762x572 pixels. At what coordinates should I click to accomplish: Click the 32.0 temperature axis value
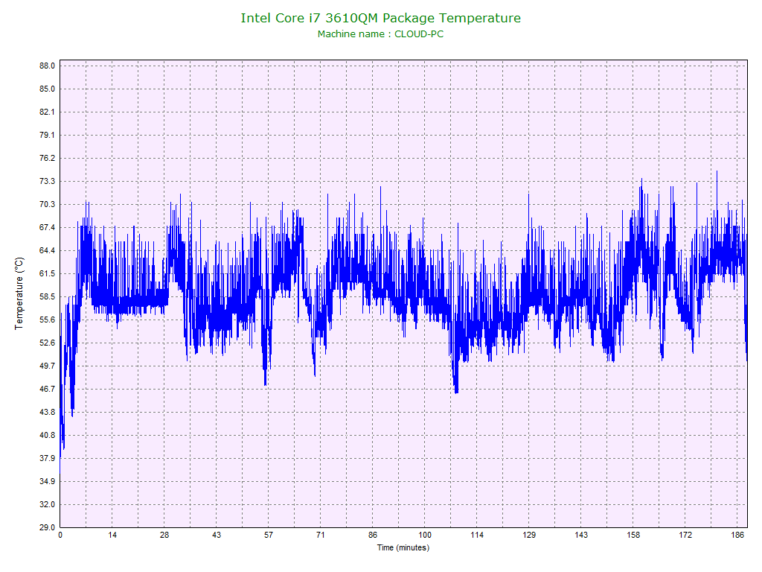pos(47,504)
